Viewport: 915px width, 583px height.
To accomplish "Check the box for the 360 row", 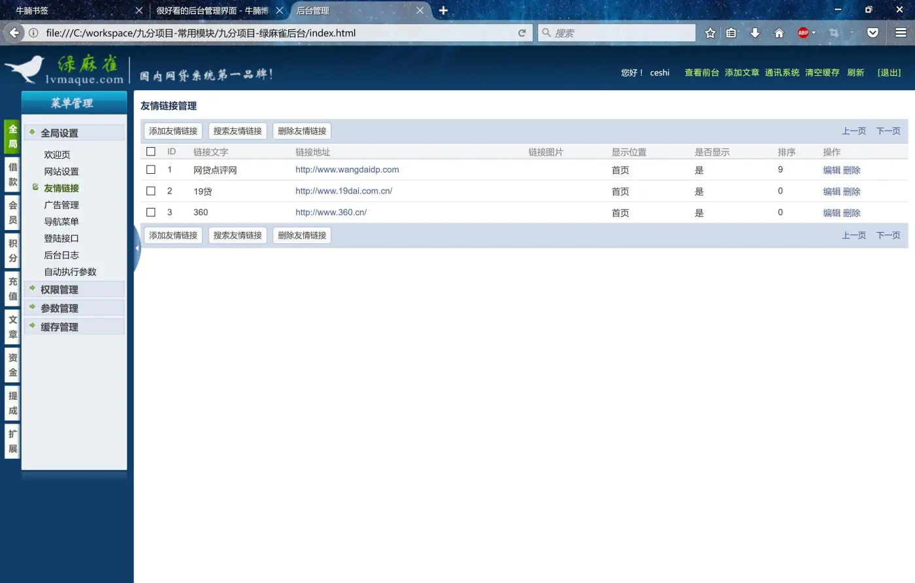I will click(x=151, y=212).
